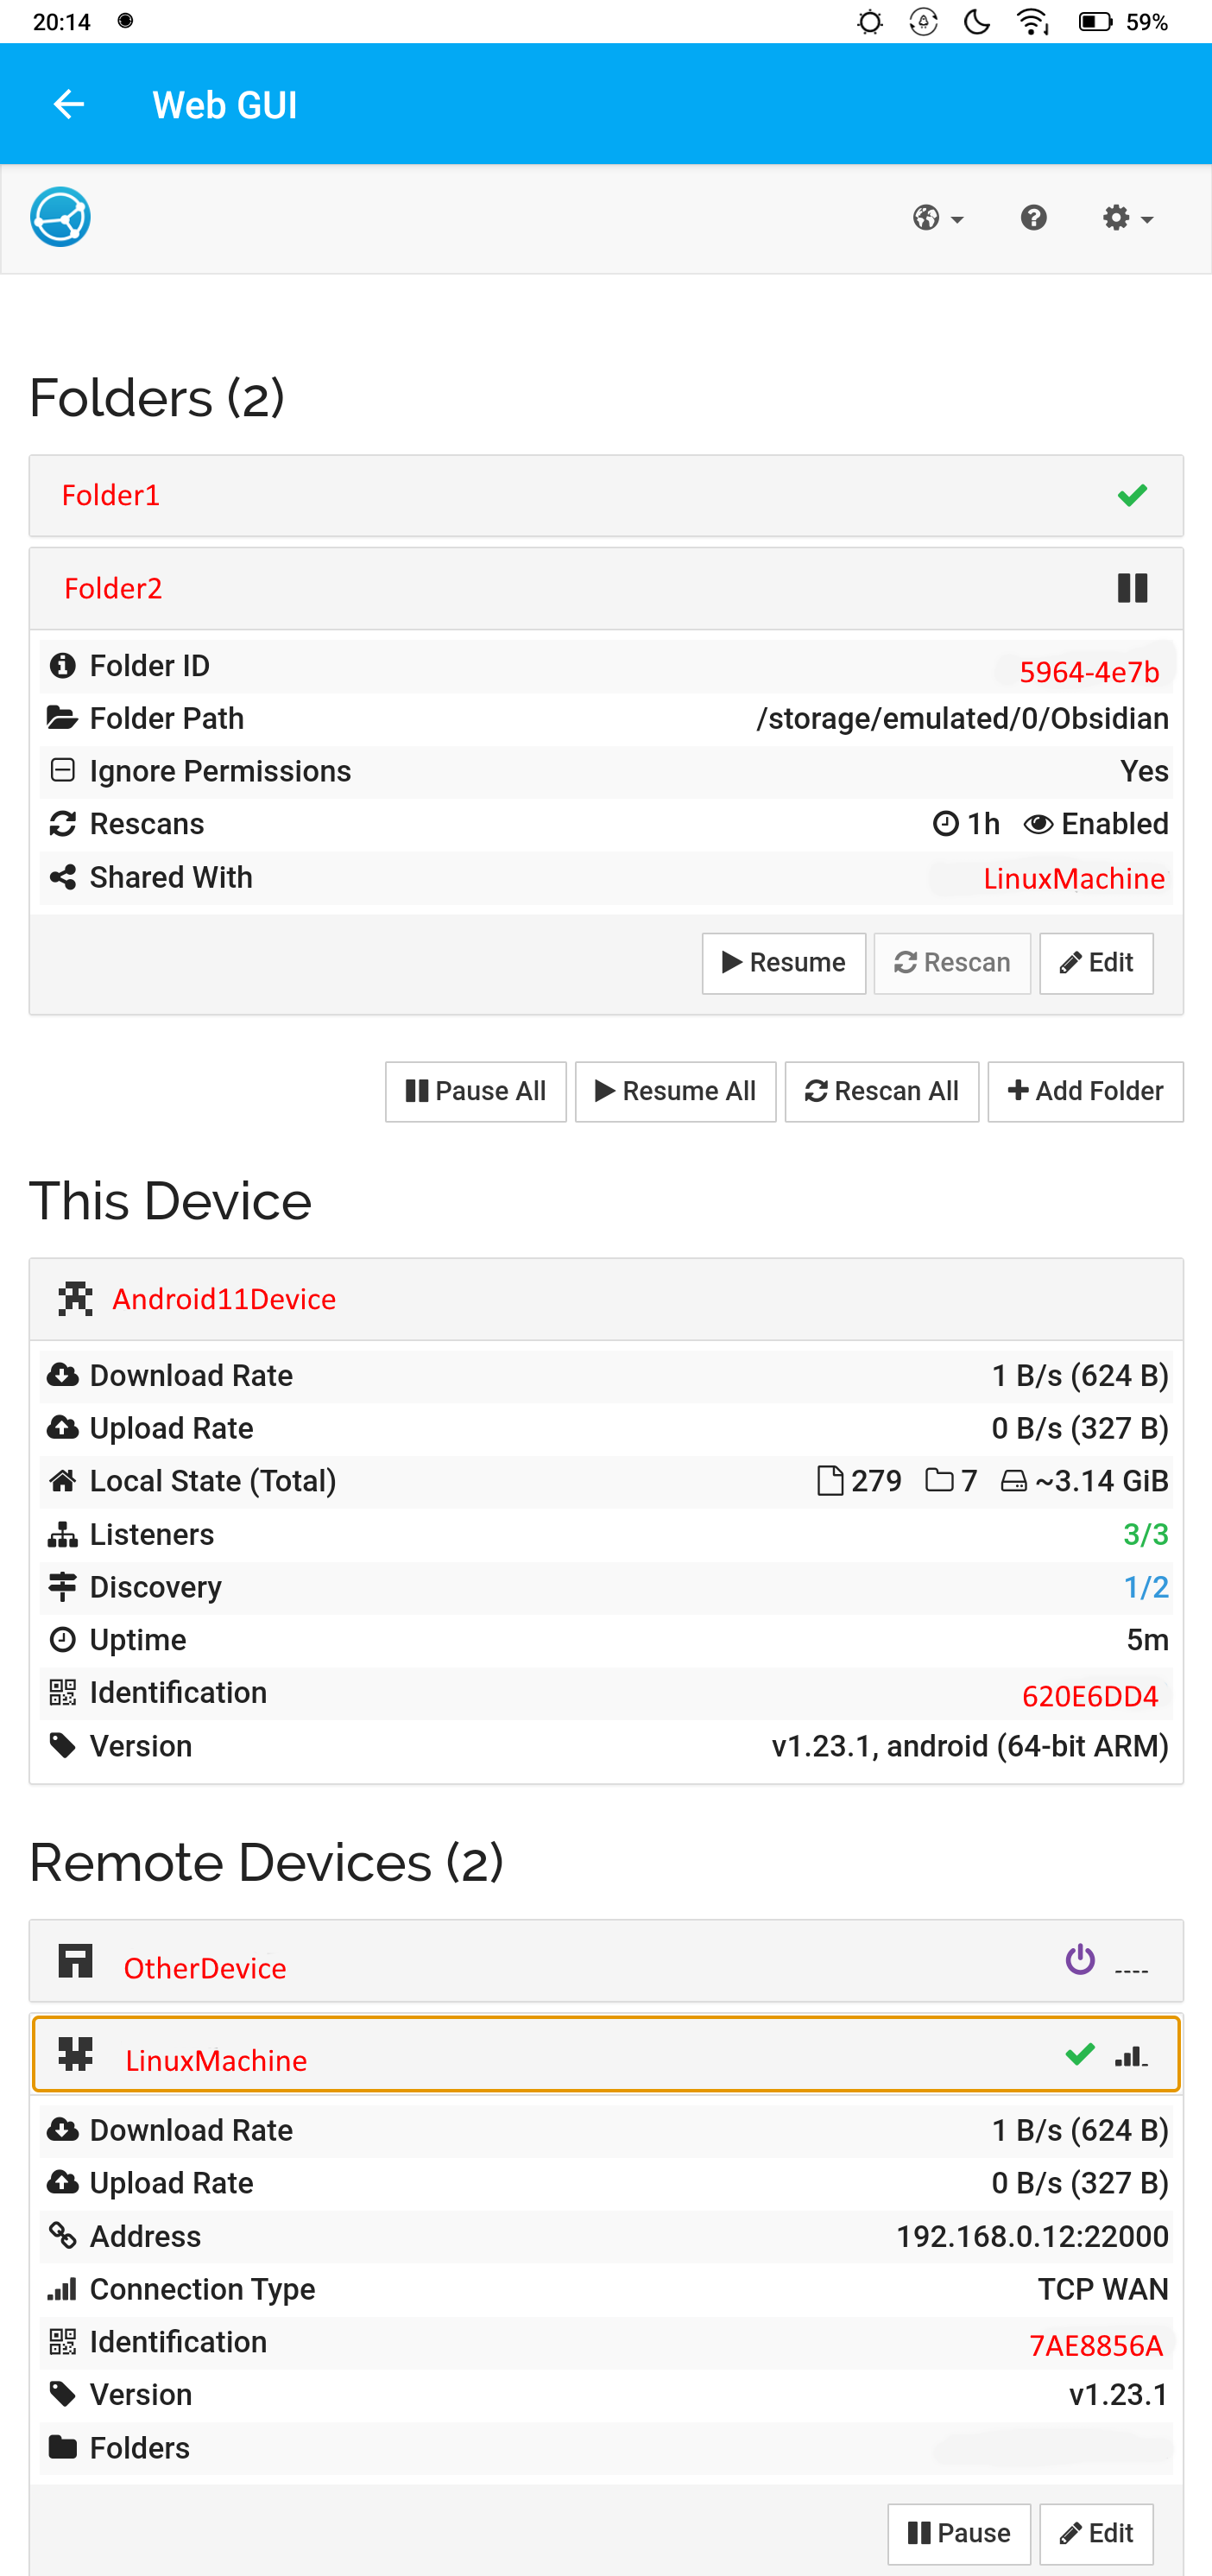Image resolution: width=1212 pixels, height=2576 pixels.
Task: Open the language globe dropdown
Action: [x=937, y=218]
